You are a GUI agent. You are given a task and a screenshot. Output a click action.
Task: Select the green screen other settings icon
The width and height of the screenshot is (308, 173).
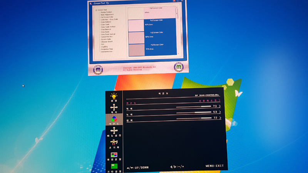click(x=114, y=167)
